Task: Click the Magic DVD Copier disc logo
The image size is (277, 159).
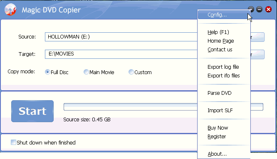Action: (10, 10)
